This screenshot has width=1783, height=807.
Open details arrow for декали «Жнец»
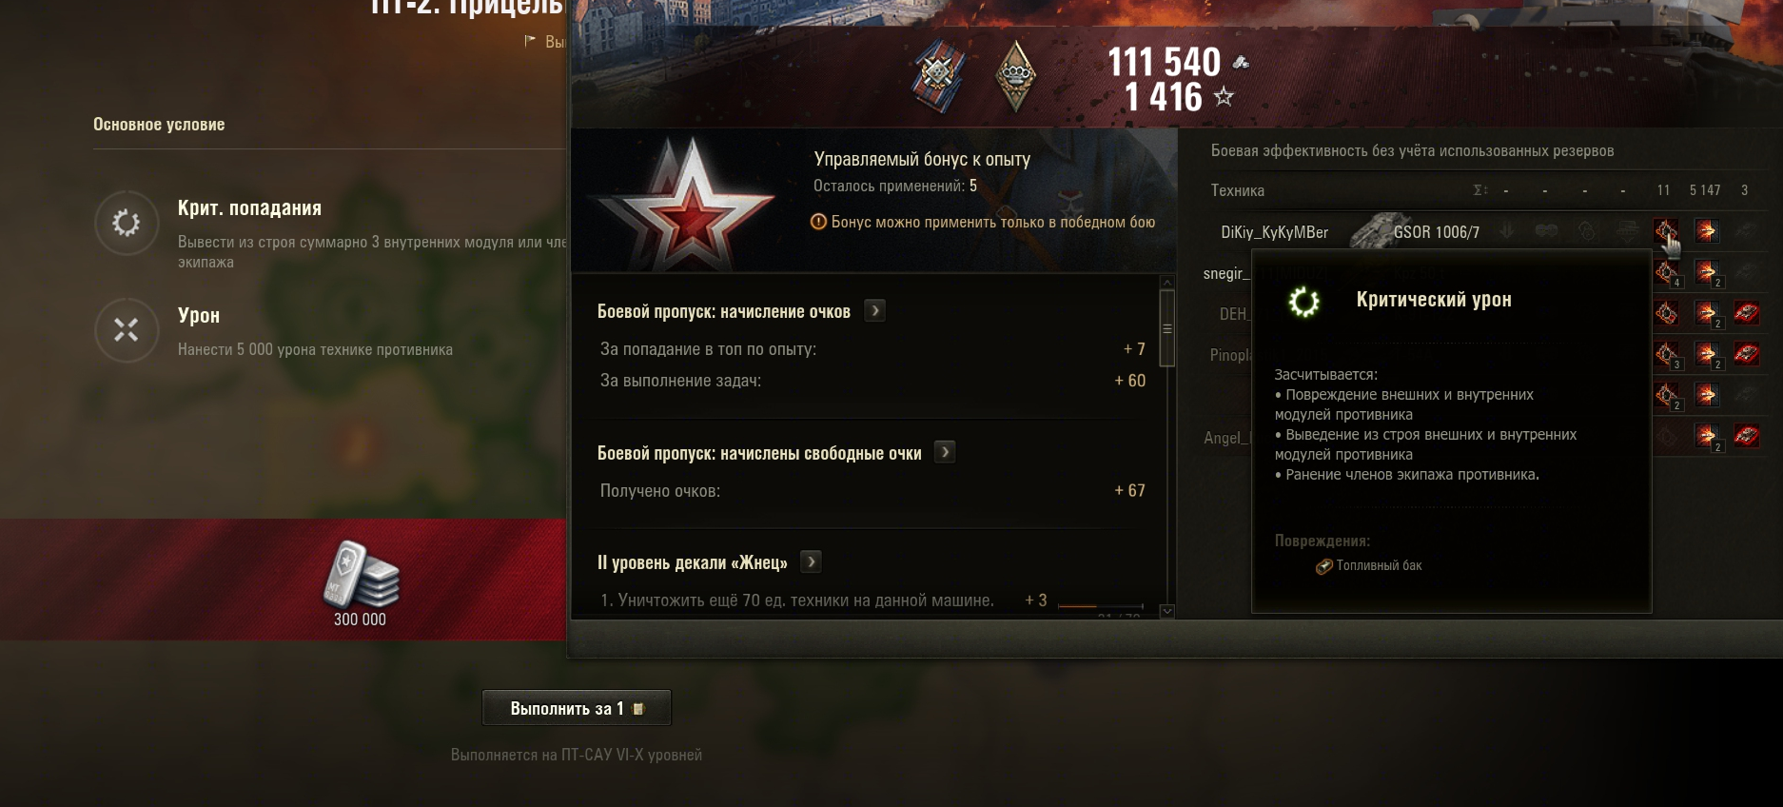pyautogui.click(x=811, y=561)
